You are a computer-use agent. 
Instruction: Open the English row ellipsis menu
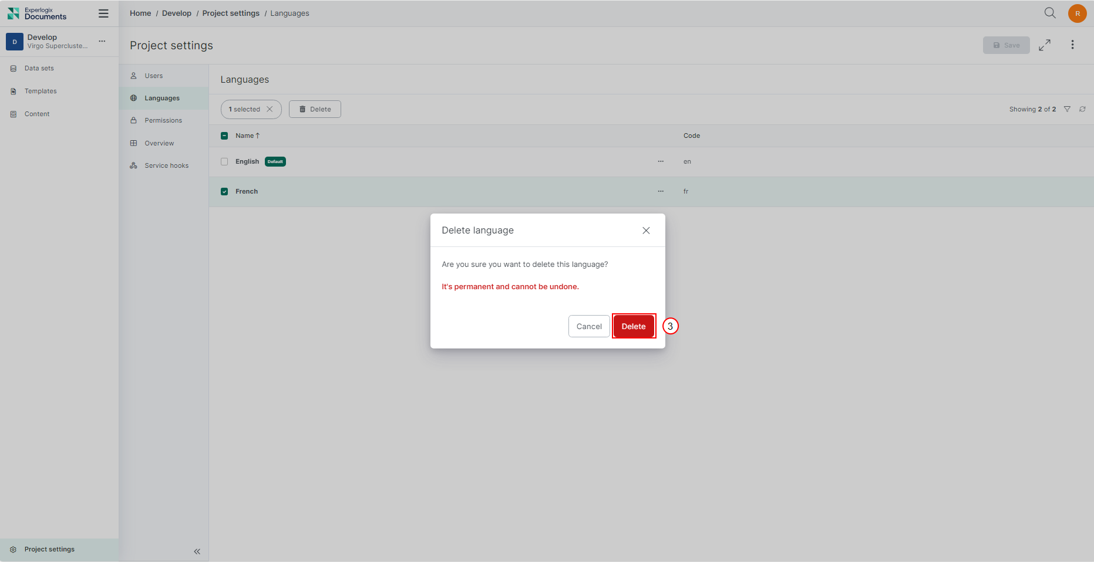tap(661, 161)
